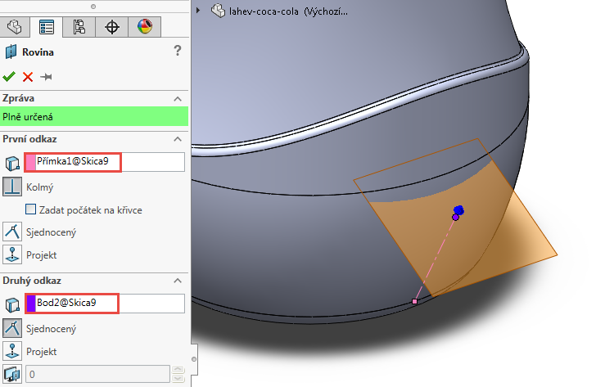Collapse the Druhý odkaz section
This screenshot has height=387, width=614.
click(178, 281)
